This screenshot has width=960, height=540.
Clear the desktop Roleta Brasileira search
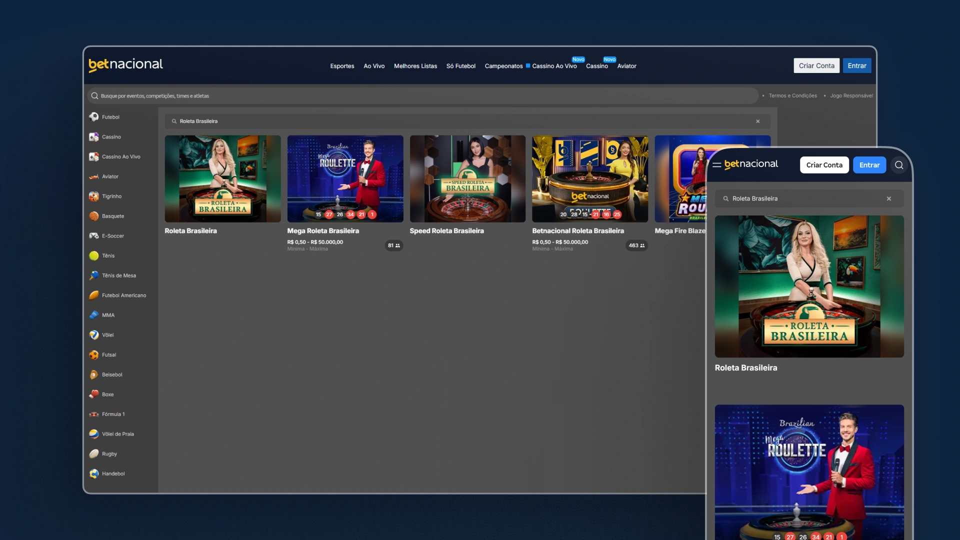[x=758, y=121]
